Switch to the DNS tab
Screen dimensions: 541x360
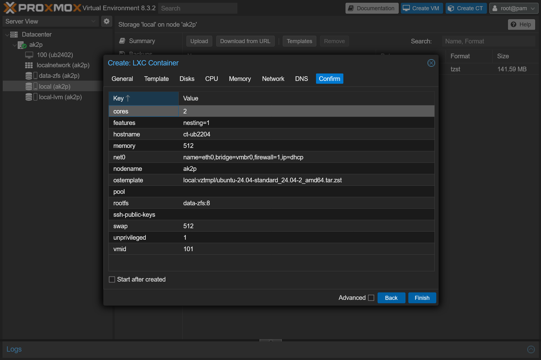click(301, 79)
